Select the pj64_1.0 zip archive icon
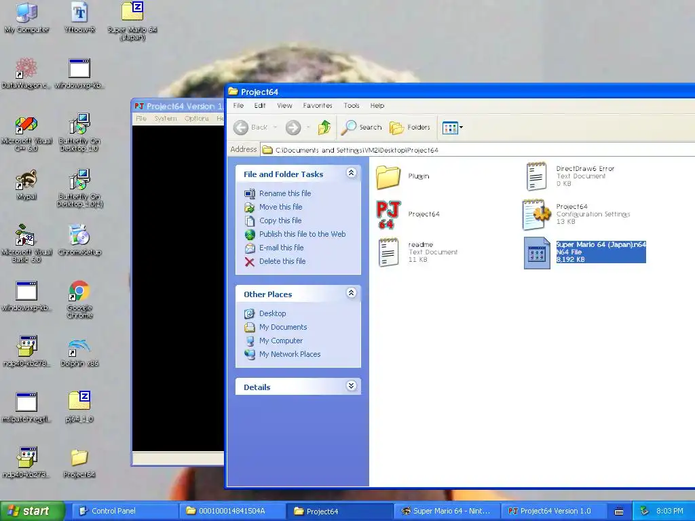This screenshot has height=521, width=695. pyautogui.click(x=80, y=407)
